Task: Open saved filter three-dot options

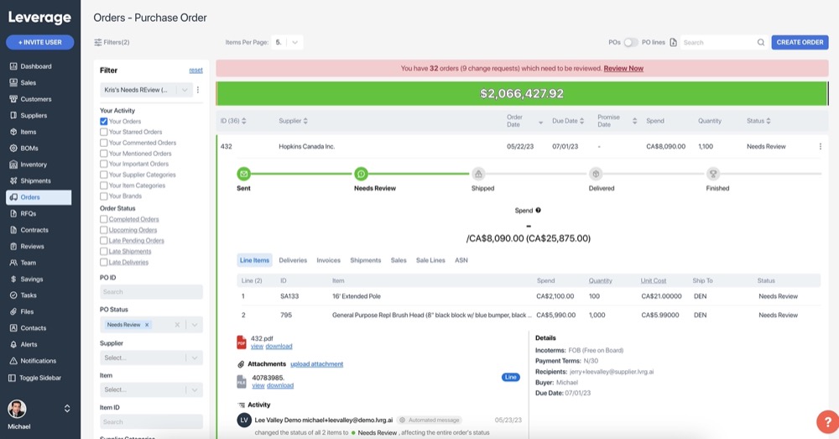Action: click(x=198, y=90)
